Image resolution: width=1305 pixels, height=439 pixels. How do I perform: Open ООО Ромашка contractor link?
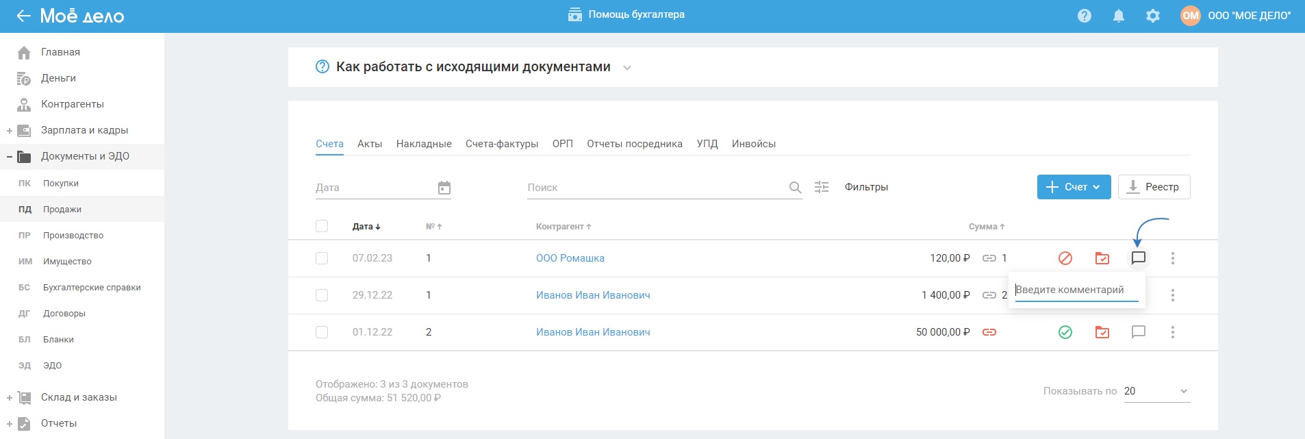click(570, 258)
